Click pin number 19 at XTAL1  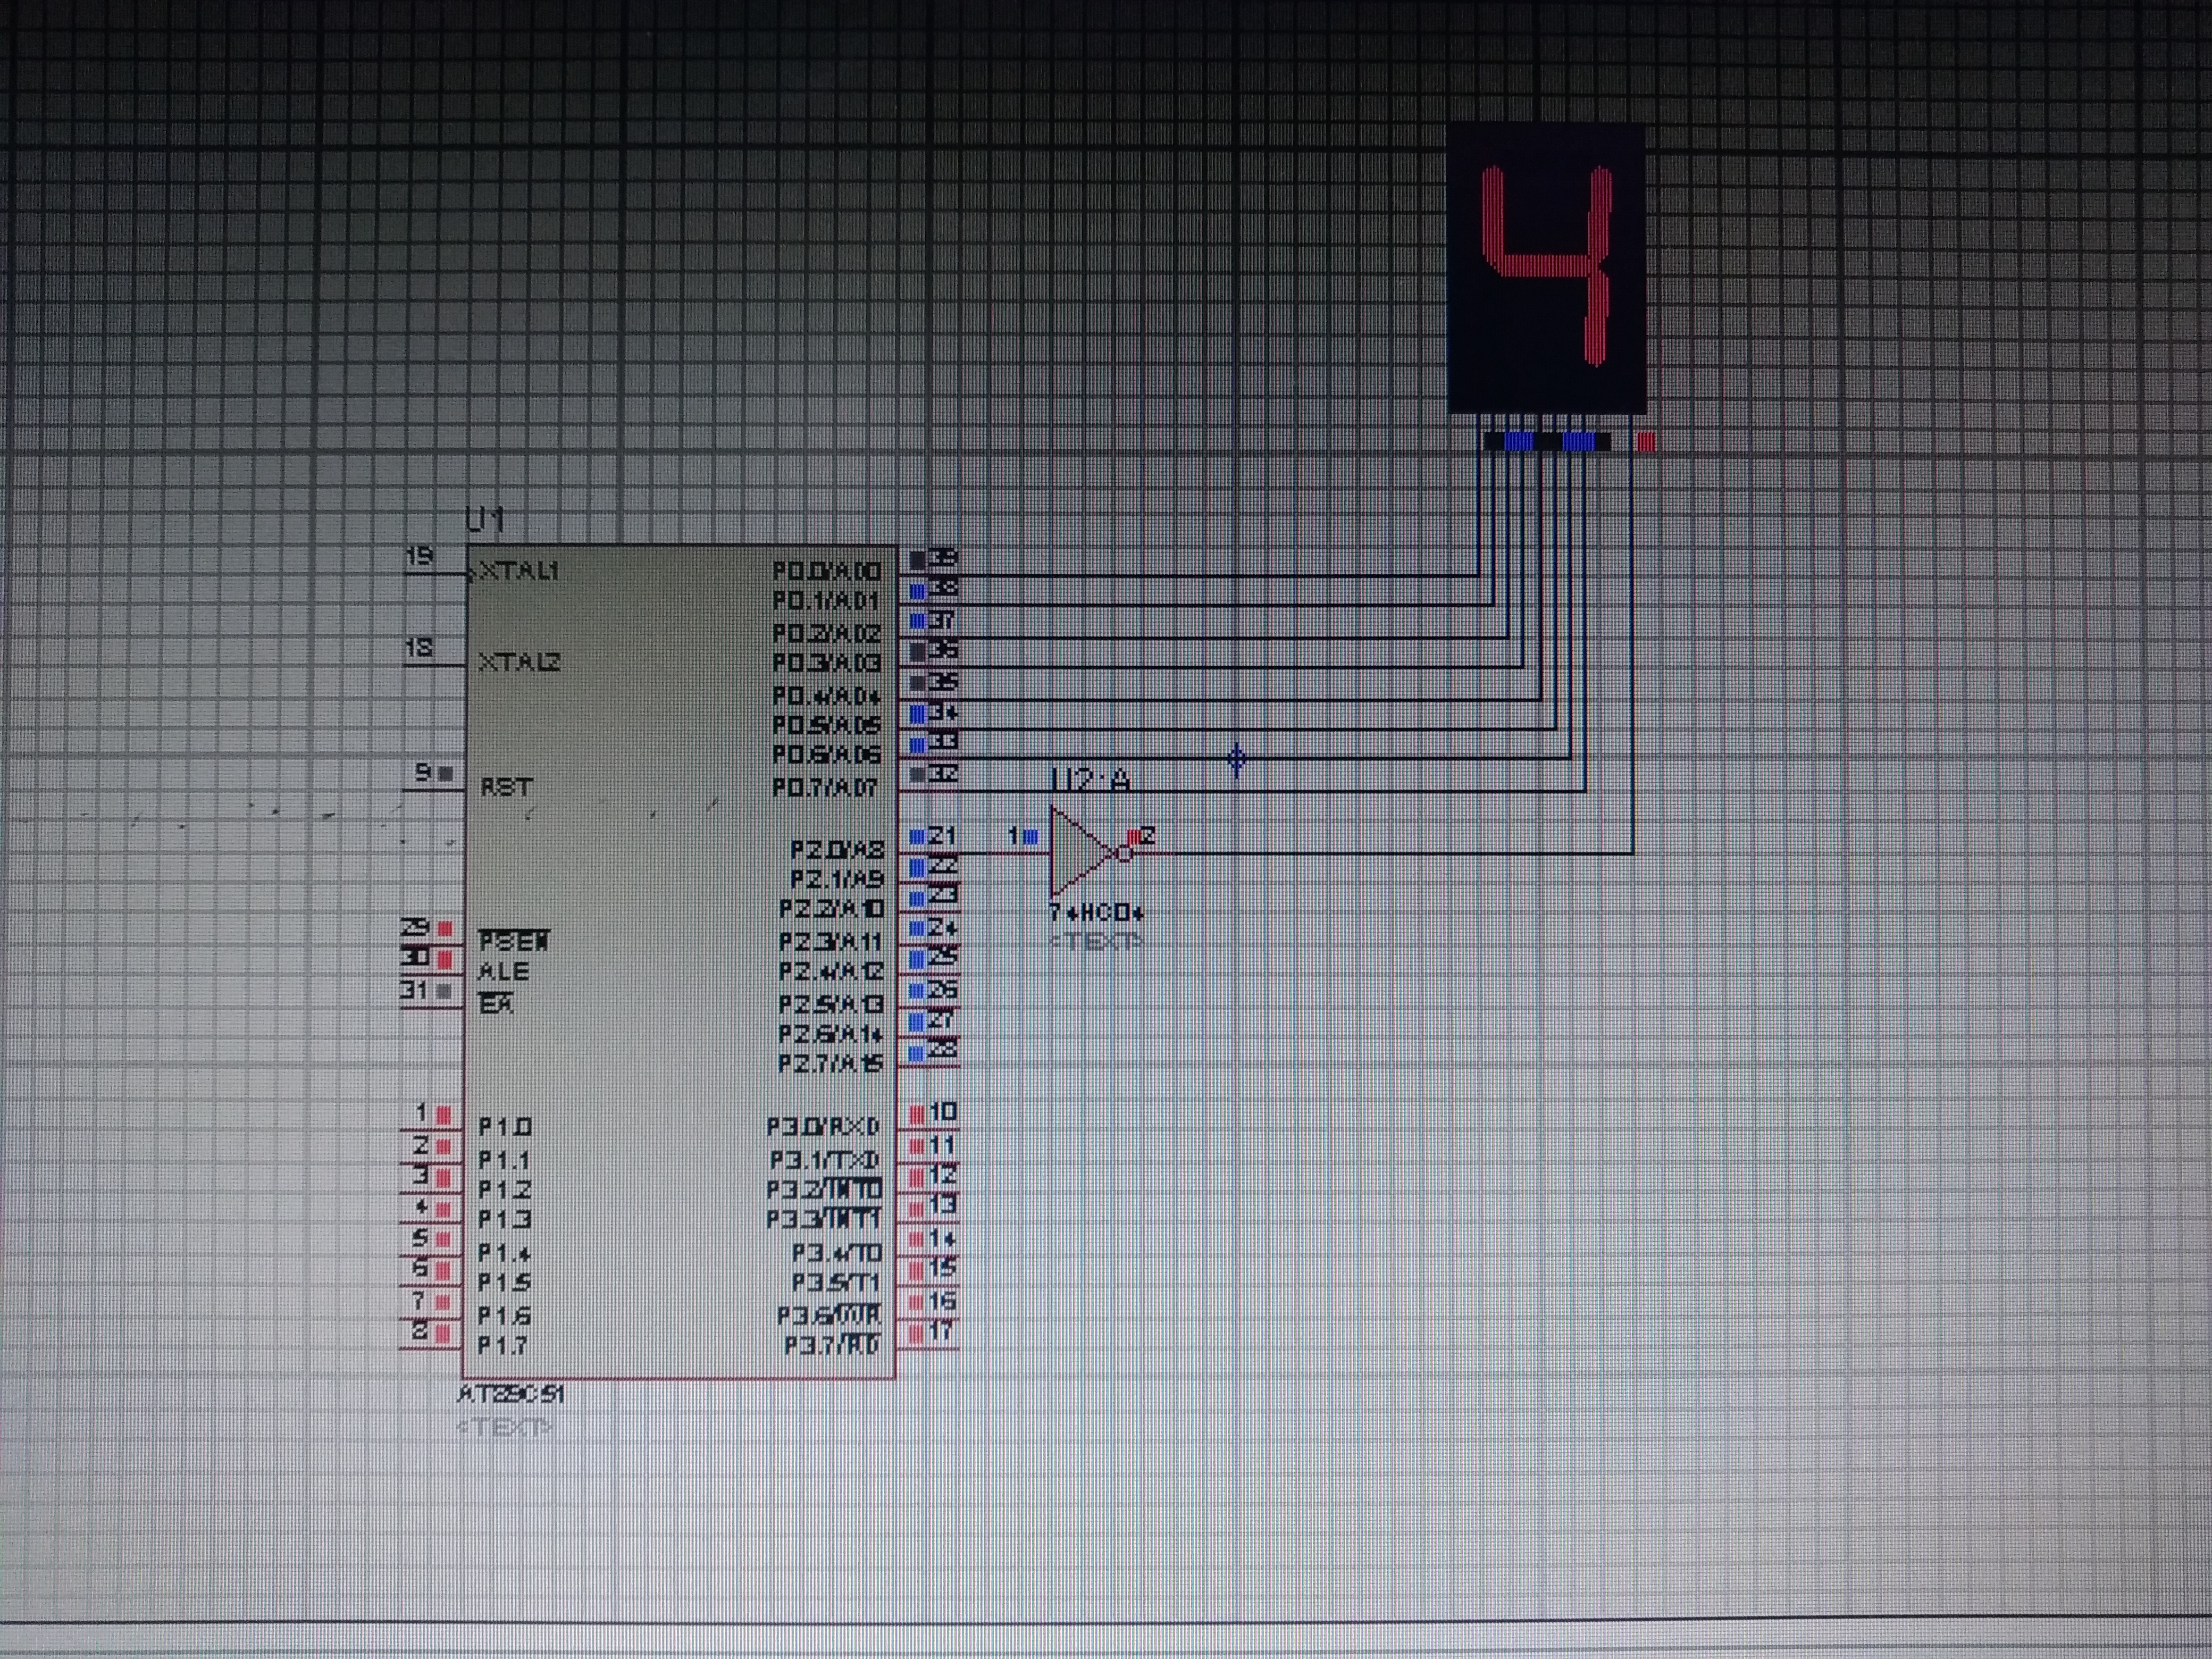(420, 556)
